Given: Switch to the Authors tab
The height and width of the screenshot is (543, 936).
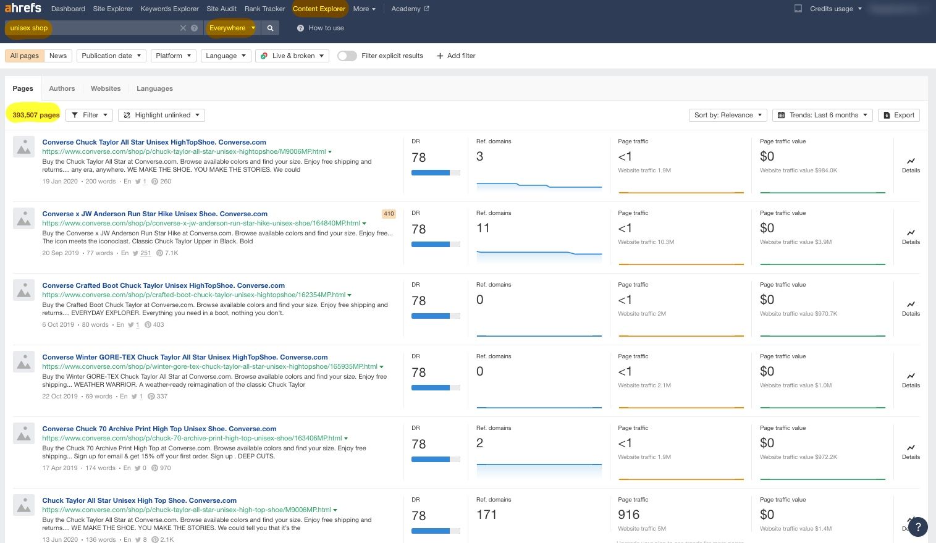Looking at the screenshot, I should 62,88.
